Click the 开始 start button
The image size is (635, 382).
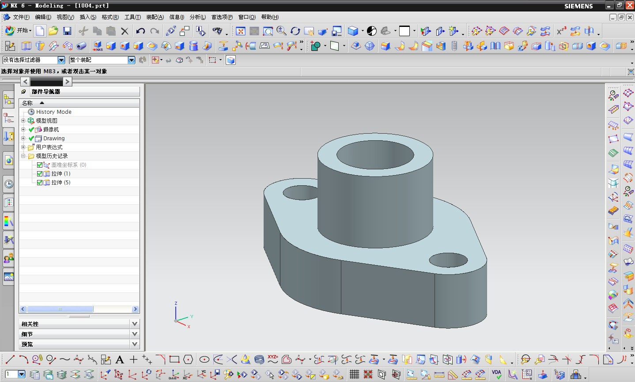point(19,30)
